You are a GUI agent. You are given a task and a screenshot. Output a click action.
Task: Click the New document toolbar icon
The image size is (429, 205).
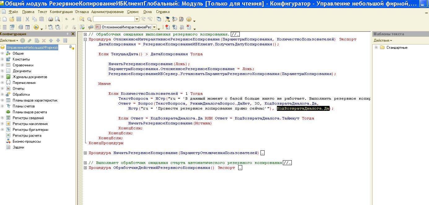[x=5, y=19]
